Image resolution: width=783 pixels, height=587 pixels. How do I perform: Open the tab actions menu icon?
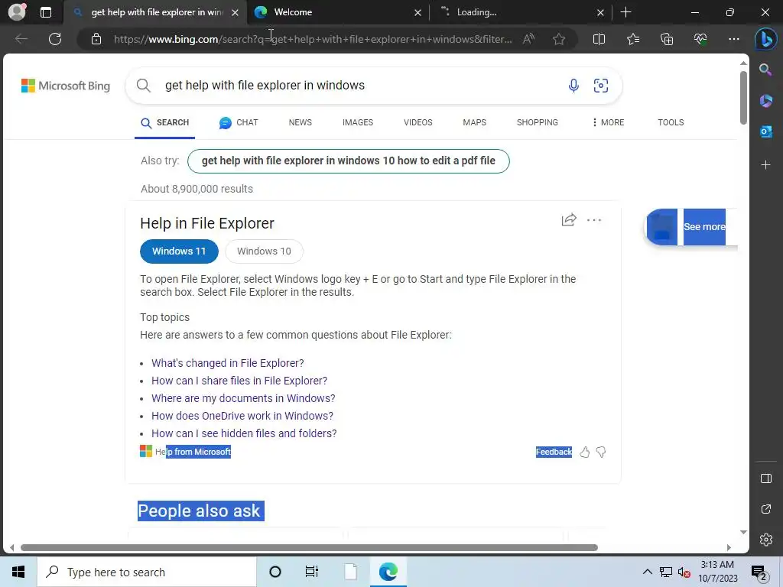pyautogui.click(x=45, y=12)
